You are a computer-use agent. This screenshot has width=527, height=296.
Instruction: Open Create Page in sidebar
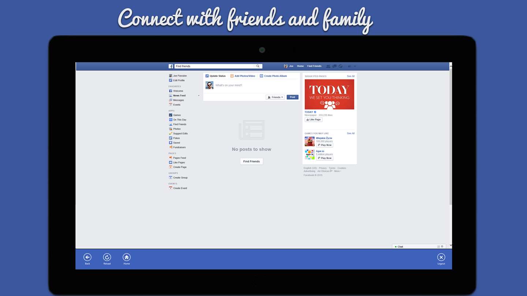click(x=178, y=167)
